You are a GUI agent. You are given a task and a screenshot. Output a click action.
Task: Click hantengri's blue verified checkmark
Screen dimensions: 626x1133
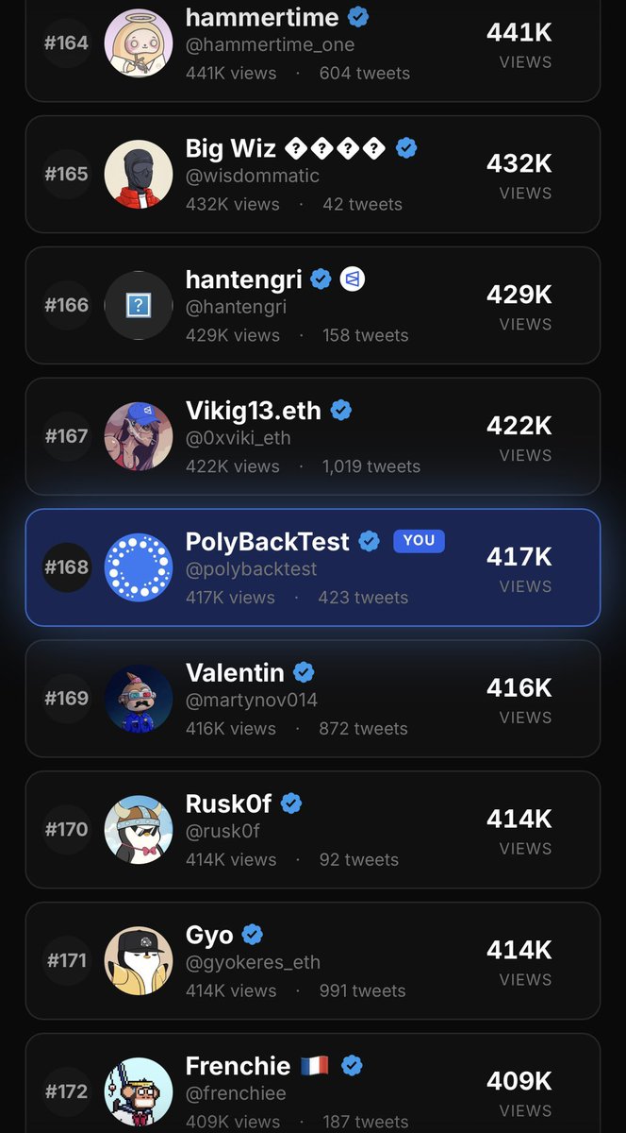coord(321,279)
